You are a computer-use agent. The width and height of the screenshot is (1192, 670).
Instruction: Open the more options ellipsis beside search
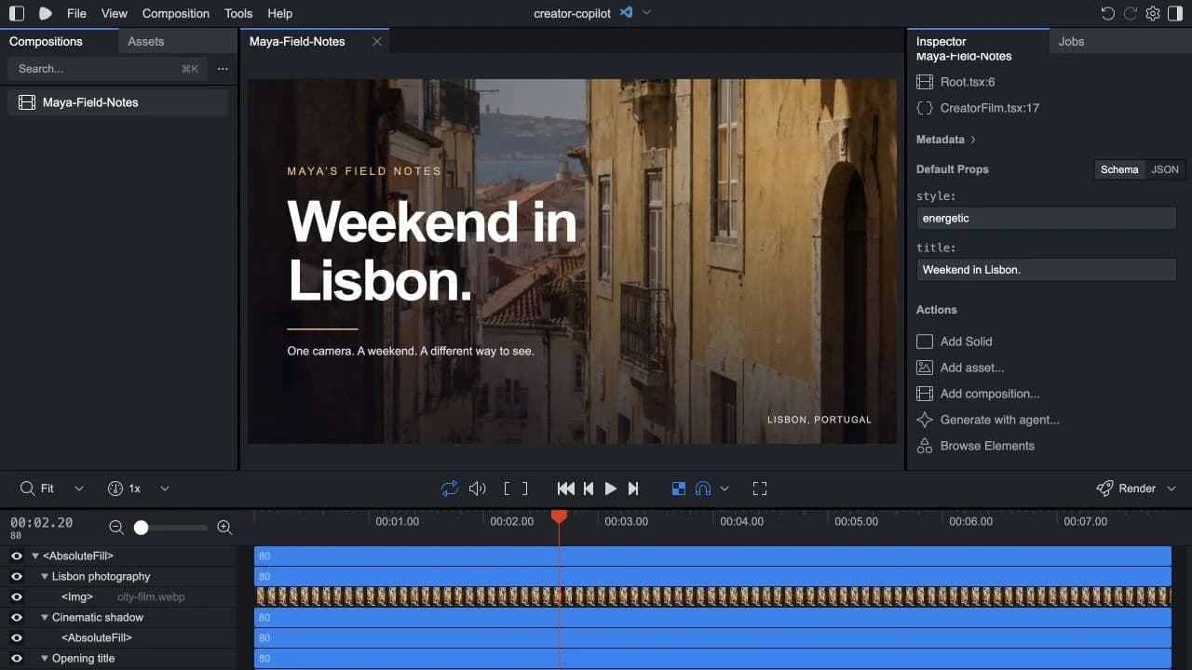[x=223, y=69]
